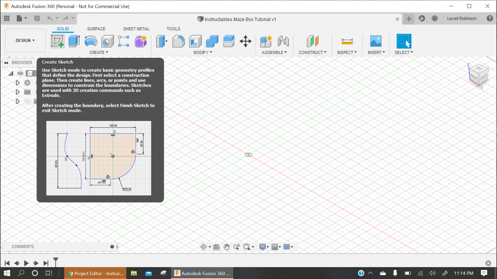Image resolution: width=497 pixels, height=279 pixels.
Task: Select the Measure tool
Action: pos(347,41)
